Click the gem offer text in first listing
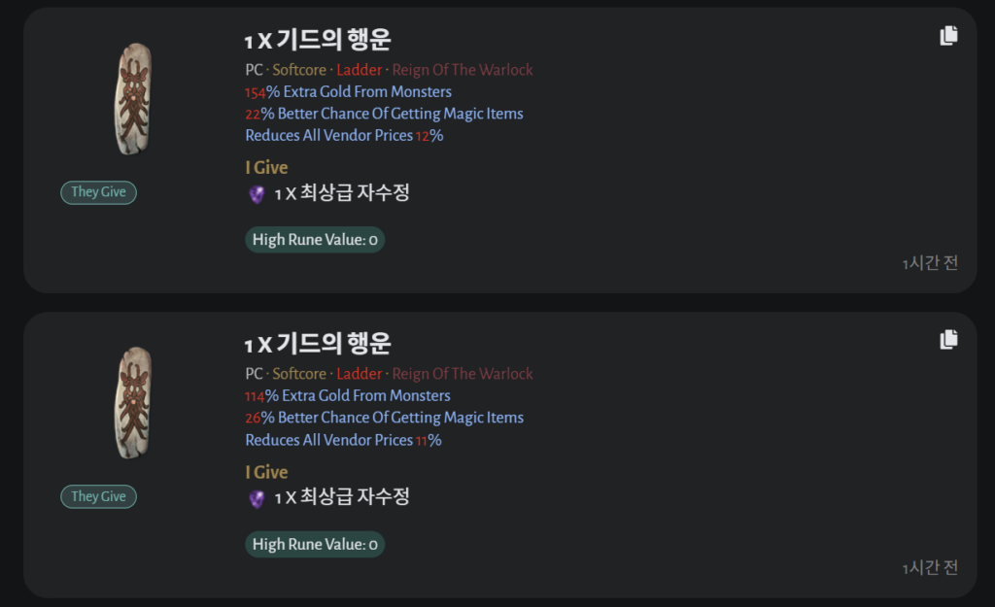This screenshot has width=995, height=607. point(342,193)
